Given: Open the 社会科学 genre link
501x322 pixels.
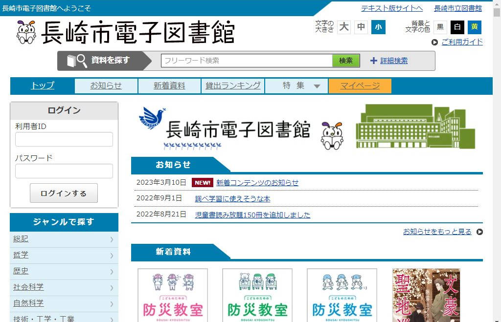Looking at the screenshot, I should [x=28, y=287].
